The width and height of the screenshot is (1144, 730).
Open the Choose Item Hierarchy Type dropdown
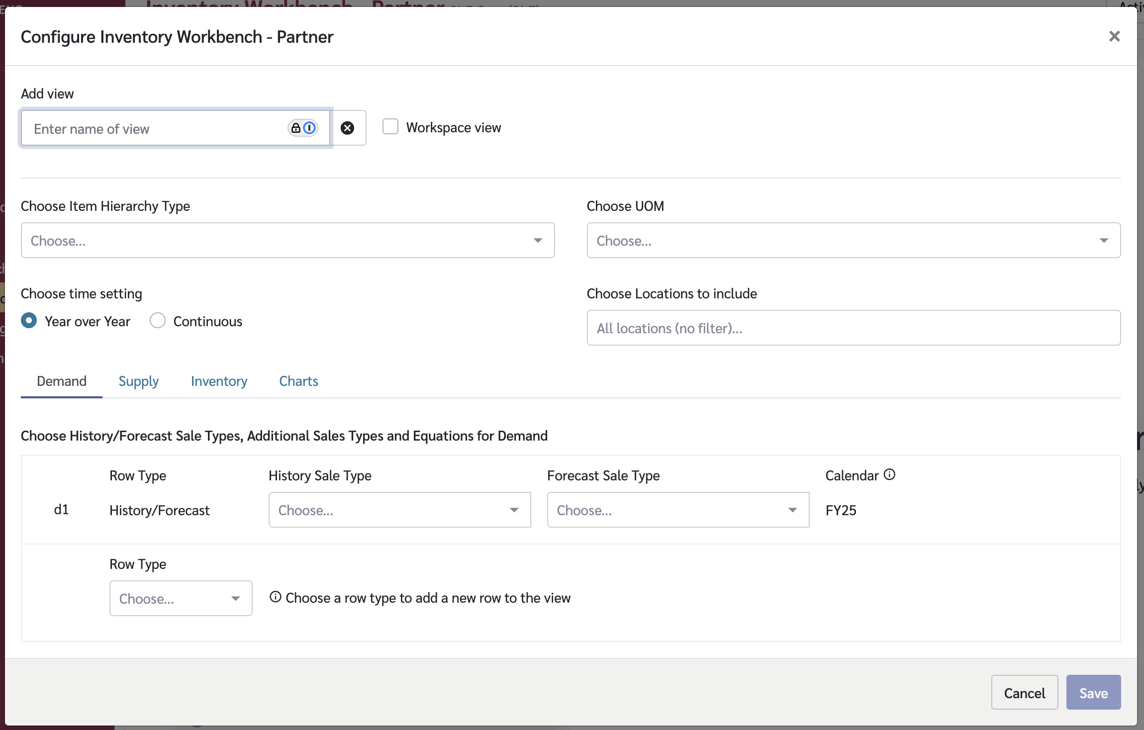(x=287, y=241)
